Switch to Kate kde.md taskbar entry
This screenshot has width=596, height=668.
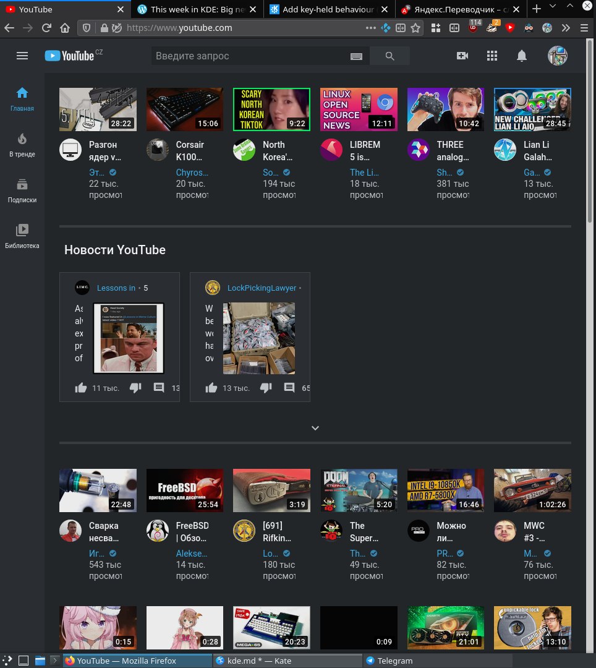[287, 661]
